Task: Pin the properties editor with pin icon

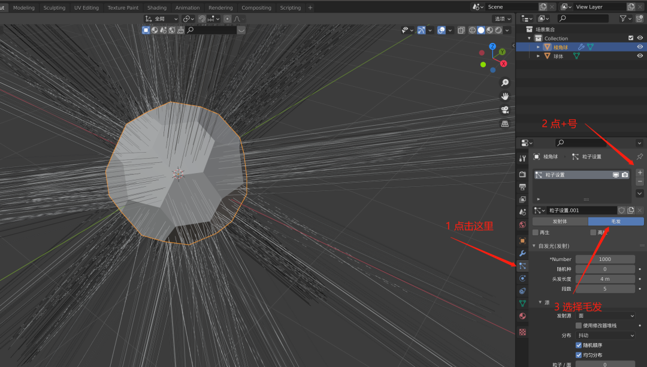Action: pyautogui.click(x=640, y=157)
